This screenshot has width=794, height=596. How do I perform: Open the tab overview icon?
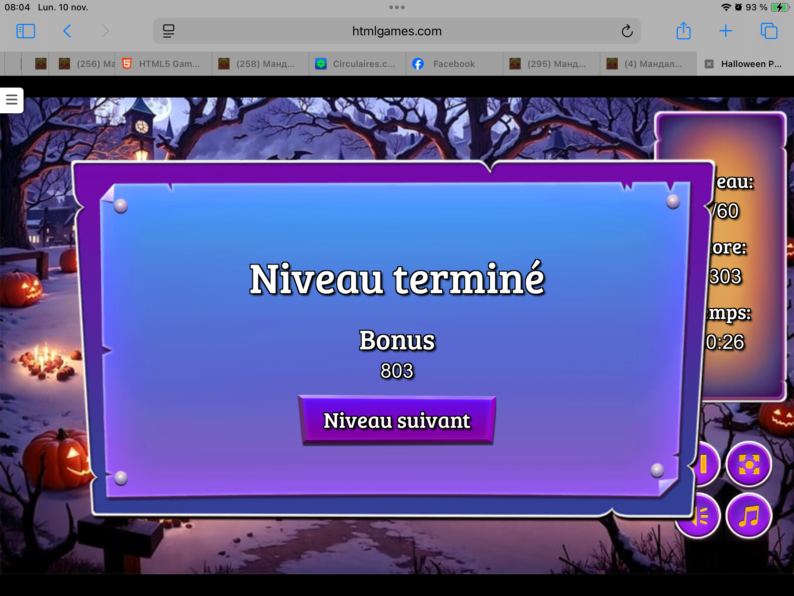(769, 31)
